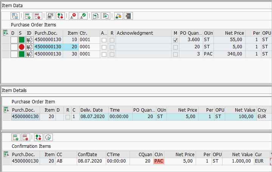Uncheck the M checkbox for item 10
The width and height of the screenshot is (272, 172).
[x=175, y=40]
